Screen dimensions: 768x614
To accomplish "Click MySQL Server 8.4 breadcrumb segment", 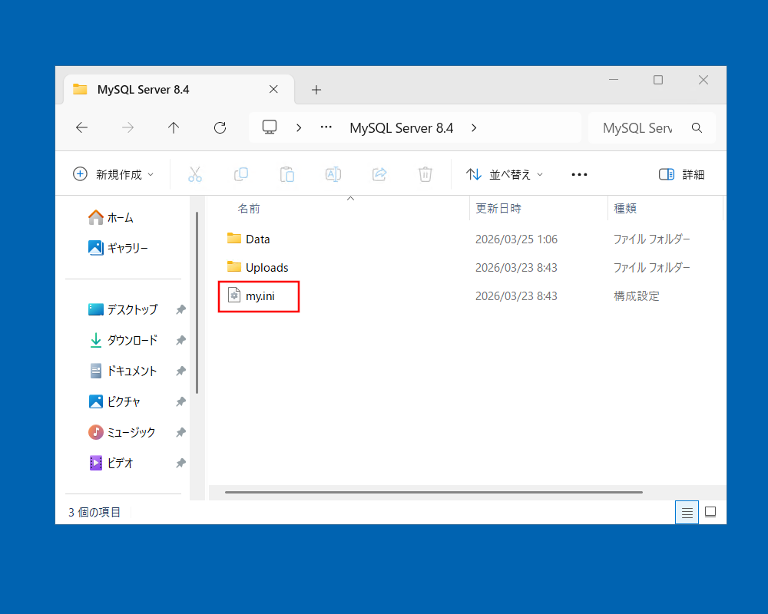I will (401, 128).
